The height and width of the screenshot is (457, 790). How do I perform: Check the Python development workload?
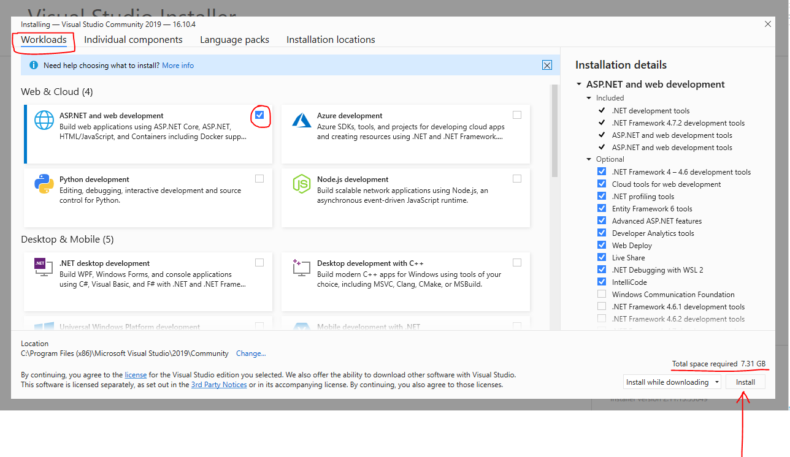(259, 178)
